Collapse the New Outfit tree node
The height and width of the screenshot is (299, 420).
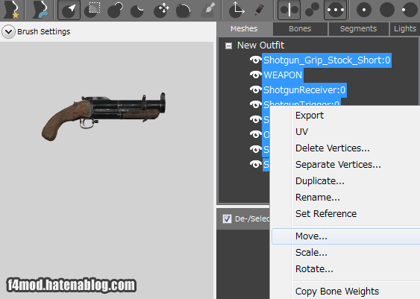(x=228, y=45)
